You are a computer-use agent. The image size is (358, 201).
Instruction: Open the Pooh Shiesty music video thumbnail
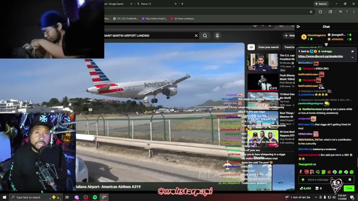tap(263, 82)
